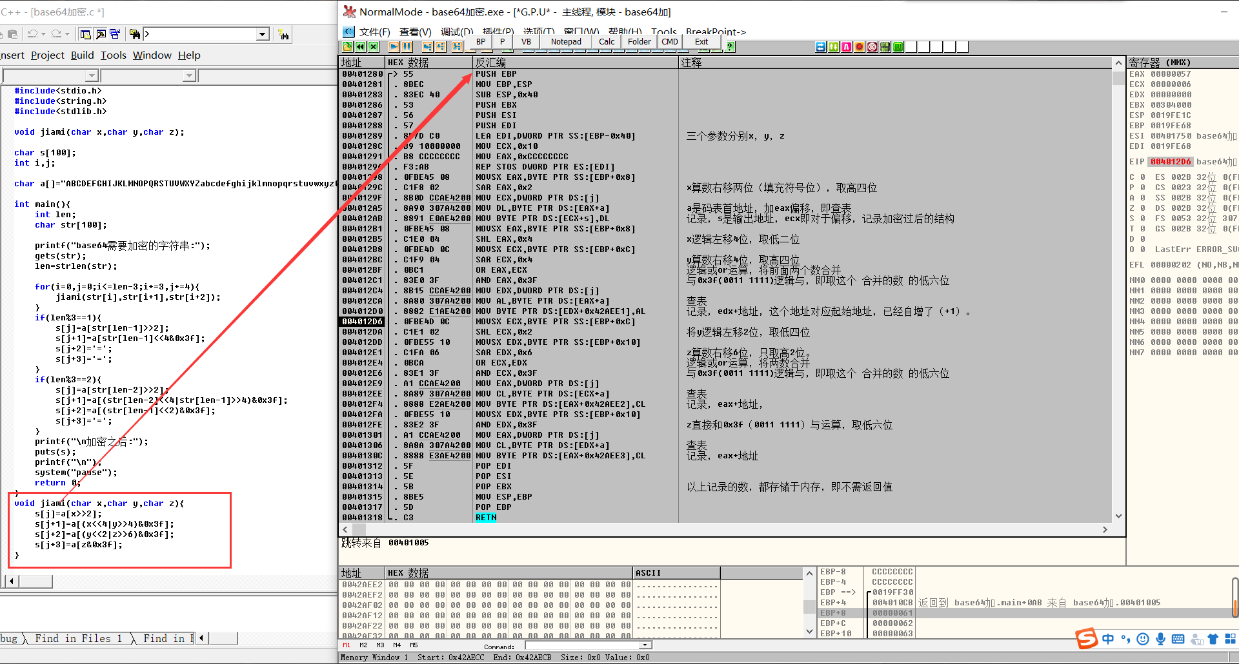Click the Undo arrow in Visual C++ toolbar
Image resolution: width=1239 pixels, height=664 pixels.
pyautogui.click(x=32, y=34)
